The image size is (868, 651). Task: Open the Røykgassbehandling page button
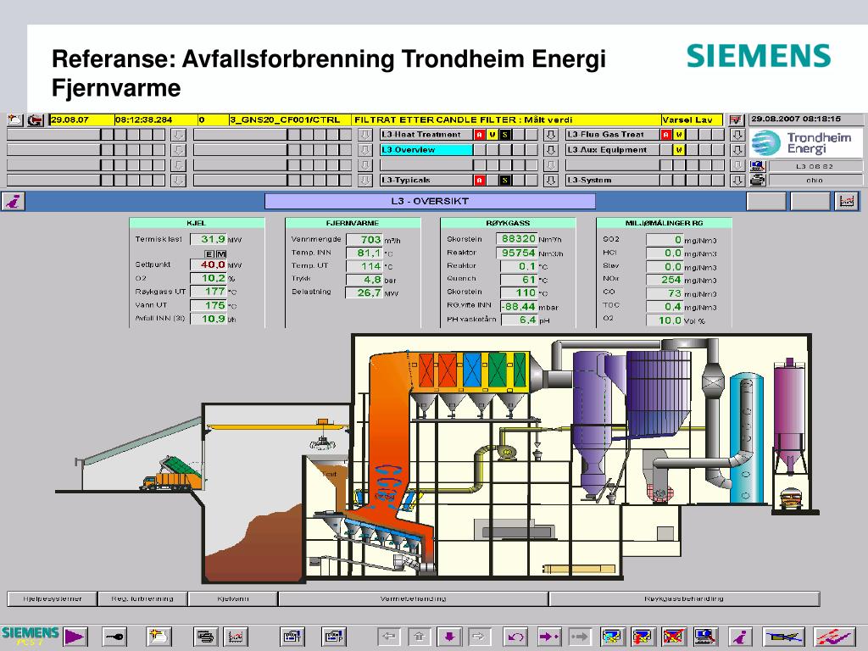684,599
